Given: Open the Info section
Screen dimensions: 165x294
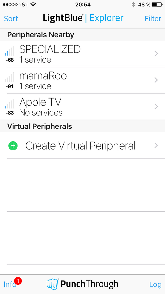Looking at the screenshot, I should (10, 285).
